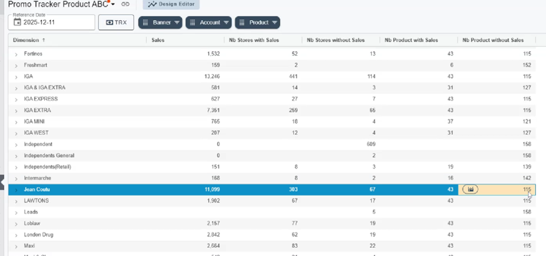Viewport: 546px width, 256px height.
Task: Expand the Independent row
Action: pyautogui.click(x=16, y=144)
